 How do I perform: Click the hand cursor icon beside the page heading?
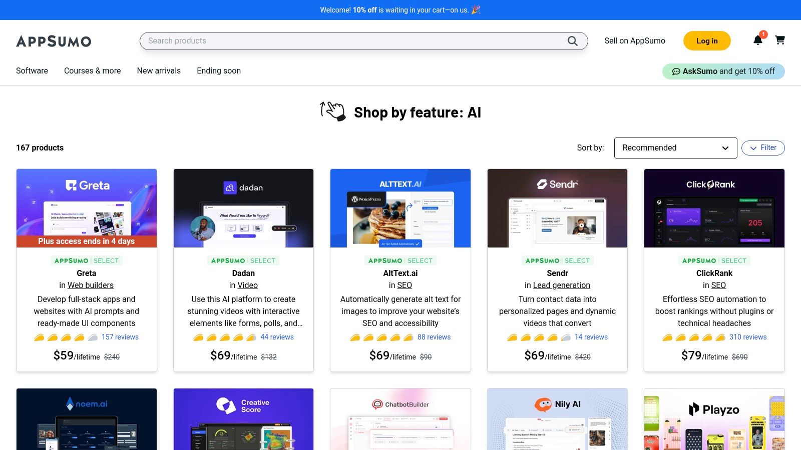[x=332, y=111]
